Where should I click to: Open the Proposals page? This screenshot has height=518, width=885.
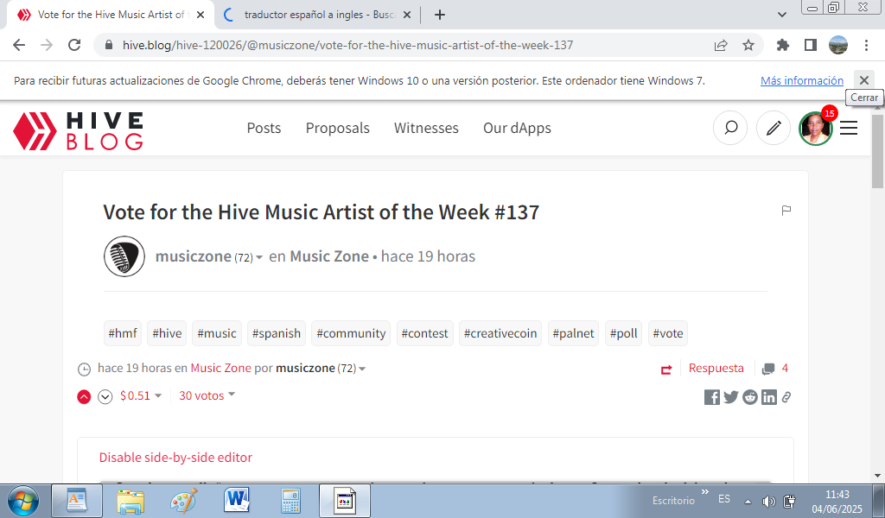coord(338,128)
